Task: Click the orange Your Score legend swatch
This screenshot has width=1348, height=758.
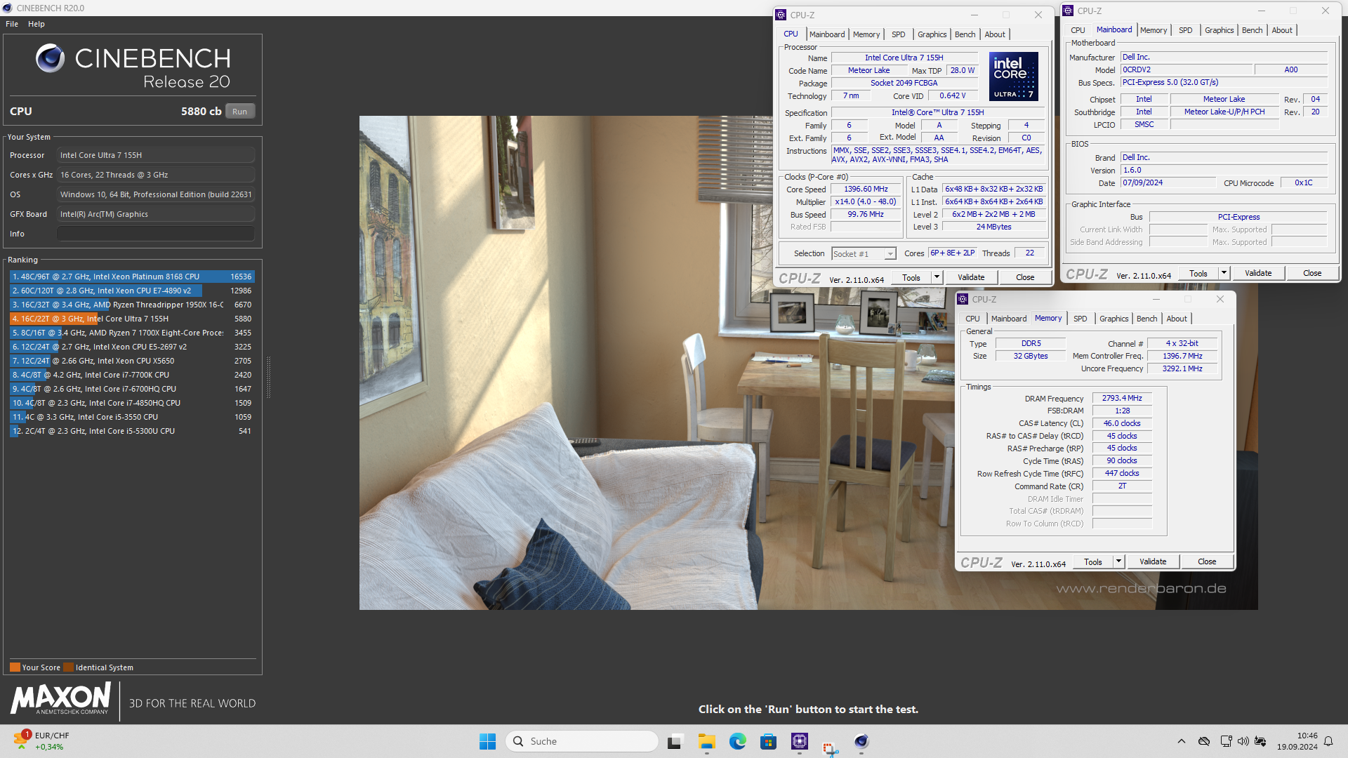Action: (15, 667)
